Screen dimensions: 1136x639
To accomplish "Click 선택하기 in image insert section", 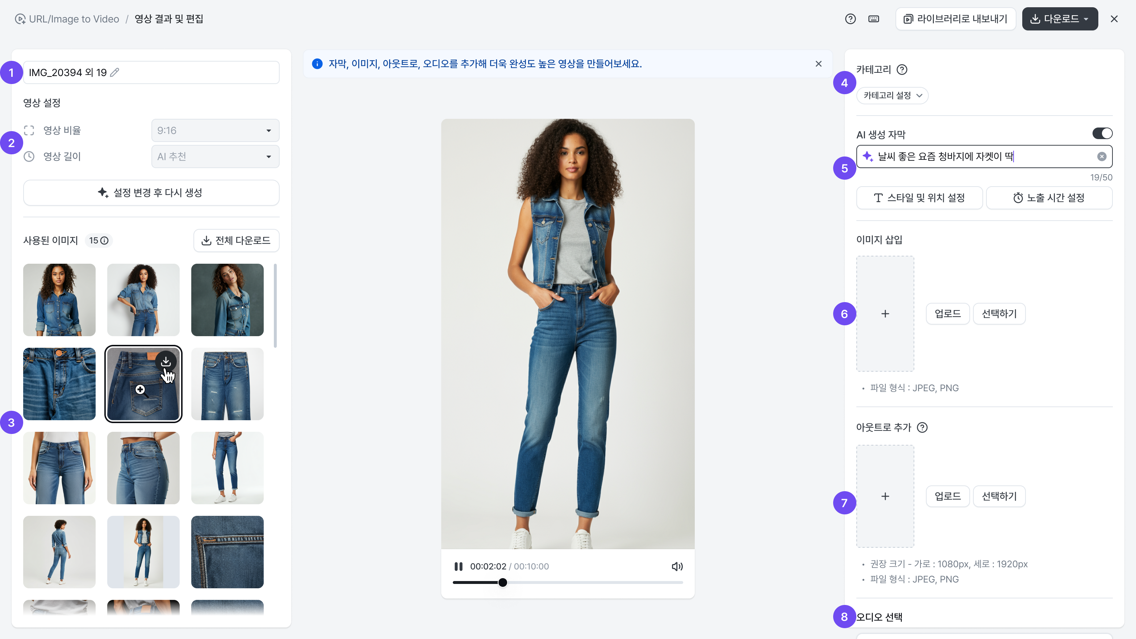I will coord(999,314).
